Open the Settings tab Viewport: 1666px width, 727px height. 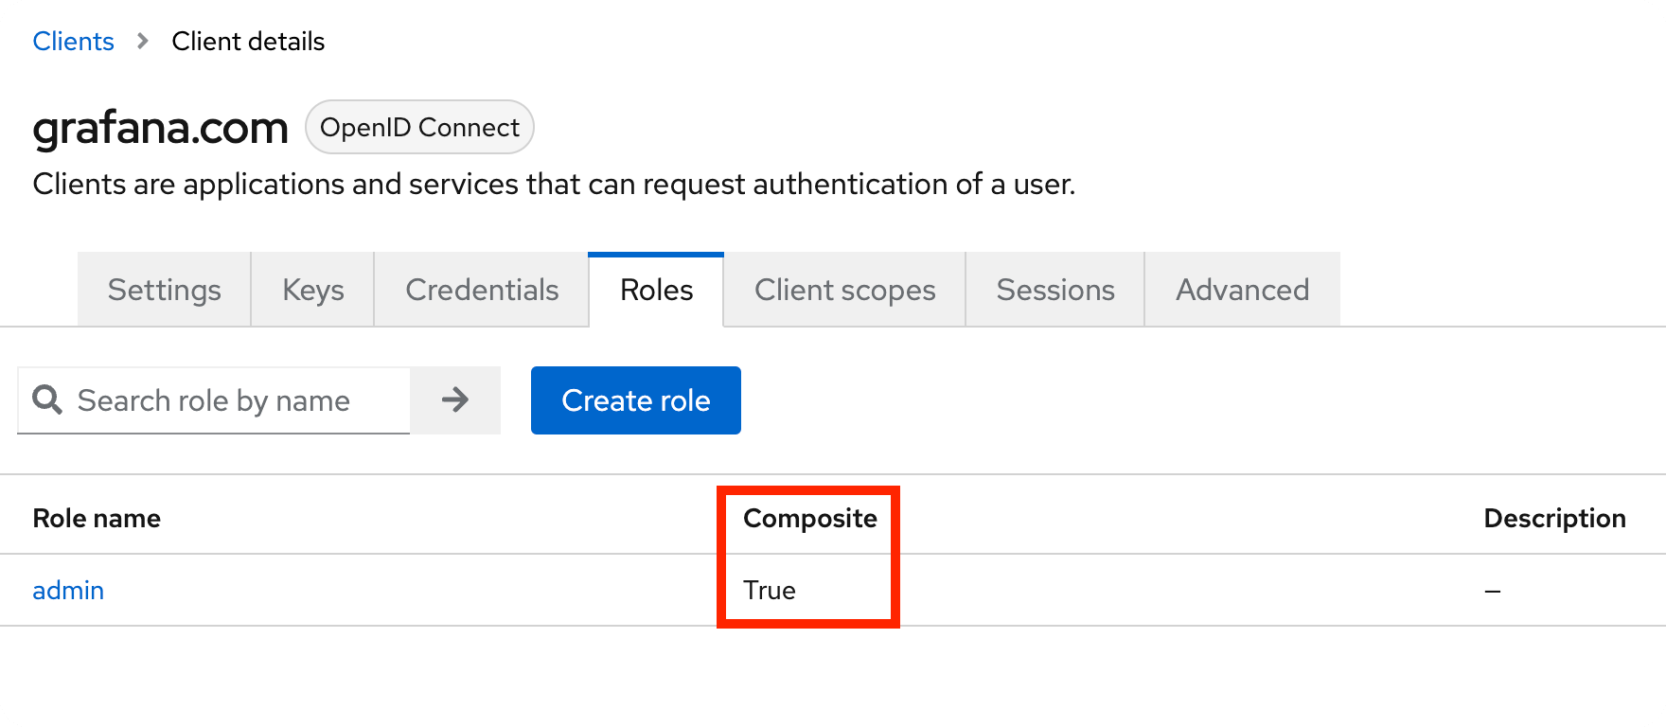[x=164, y=290]
